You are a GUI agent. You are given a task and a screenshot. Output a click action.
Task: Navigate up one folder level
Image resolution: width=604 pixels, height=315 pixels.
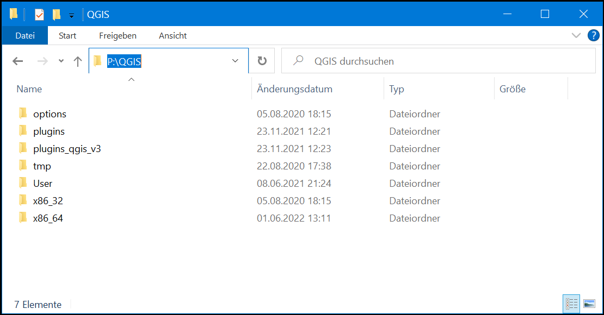pos(78,61)
